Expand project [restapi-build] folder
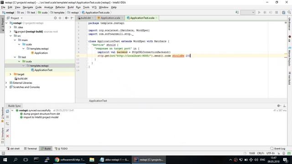This screenshot has width=292, height=164. pyautogui.click(x=10, y=31)
